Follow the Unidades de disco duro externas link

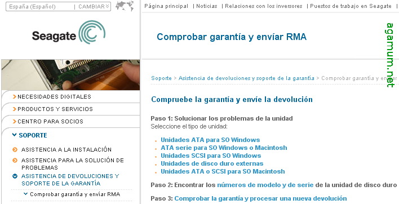pos(212,163)
